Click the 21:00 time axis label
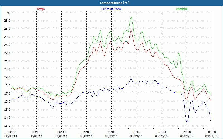The width and height of the screenshot is (223, 139). (x=187, y=132)
